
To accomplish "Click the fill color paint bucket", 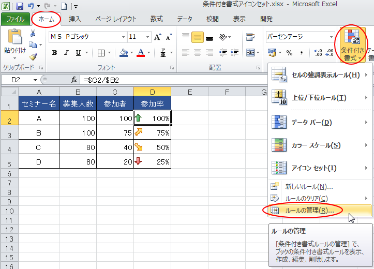I will coord(124,53).
